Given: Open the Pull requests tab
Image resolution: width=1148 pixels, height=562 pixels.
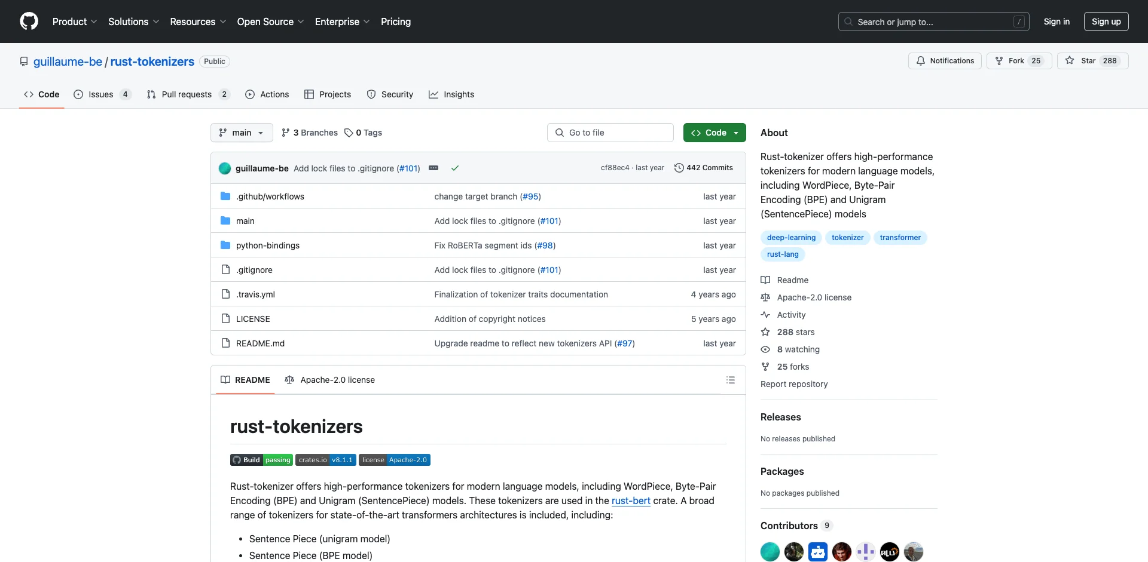Looking at the screenshot, I should click(x=188, y=94).
